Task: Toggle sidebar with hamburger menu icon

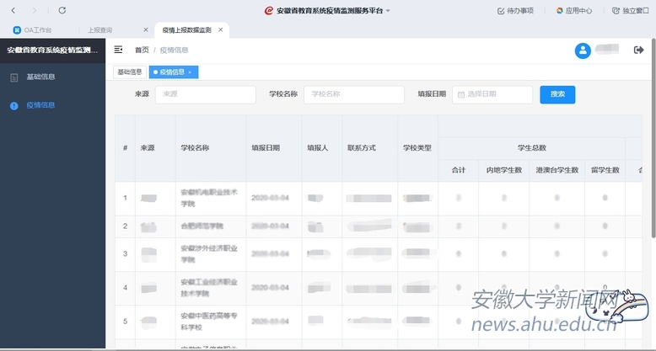Action: coord(118,50)
